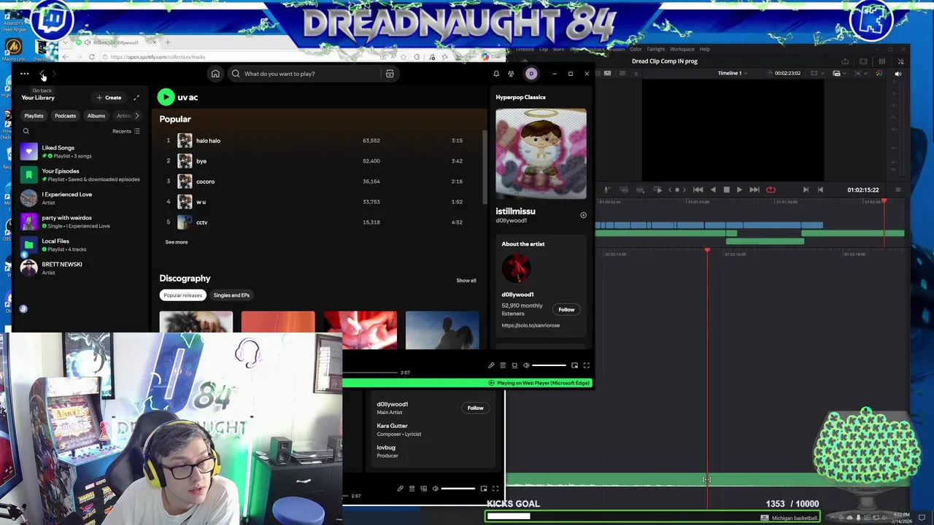Adjust the Spotify volume slider
934x525 pixels.
pos(549,365)
